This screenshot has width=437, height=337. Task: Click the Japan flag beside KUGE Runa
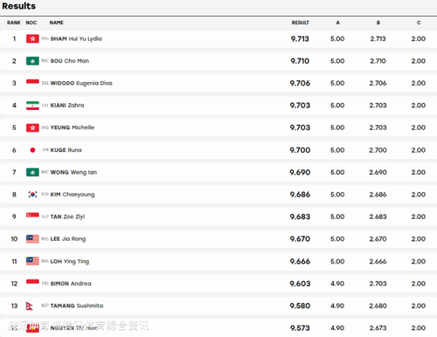pyautogui.click(x=32, y=150)
